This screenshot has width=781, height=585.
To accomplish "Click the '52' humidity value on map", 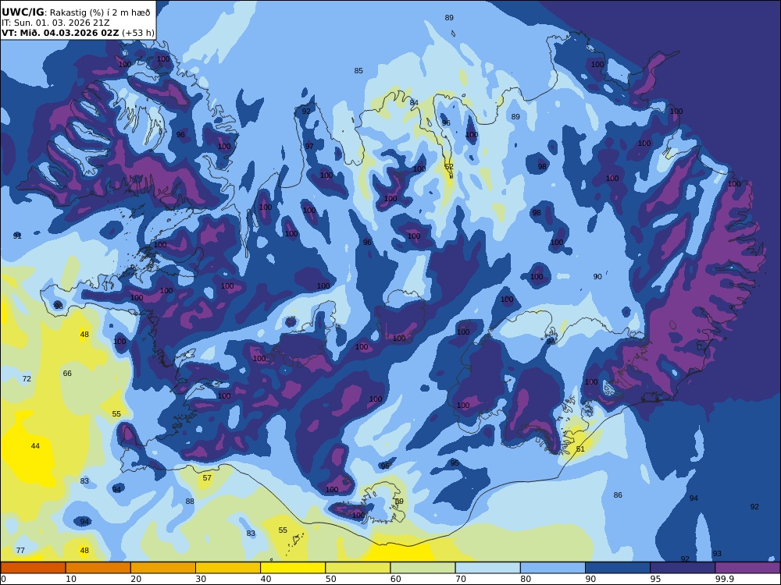I will pyautogui.click(x=449, y=167).
